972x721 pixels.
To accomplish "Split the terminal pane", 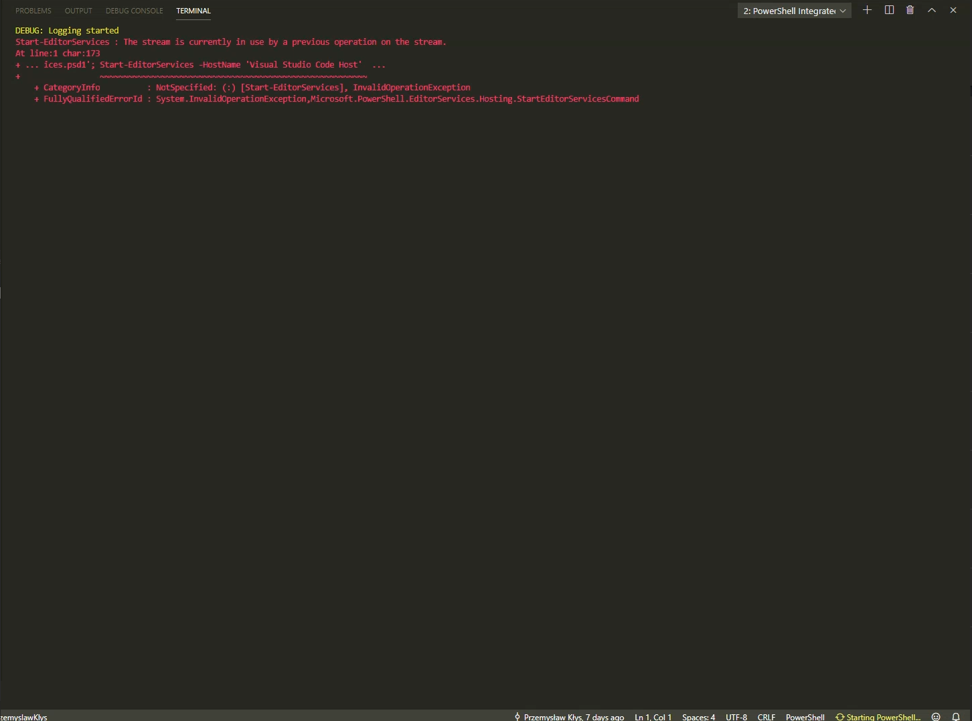I will (889, 10).
